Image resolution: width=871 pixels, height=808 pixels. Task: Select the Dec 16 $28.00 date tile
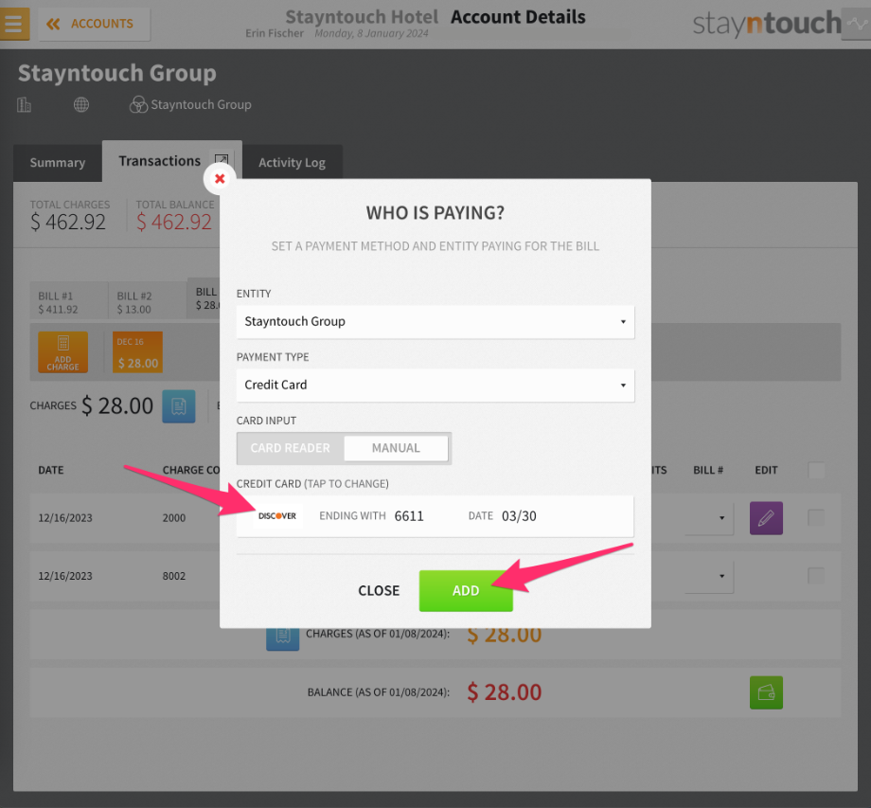pos(138,351)
